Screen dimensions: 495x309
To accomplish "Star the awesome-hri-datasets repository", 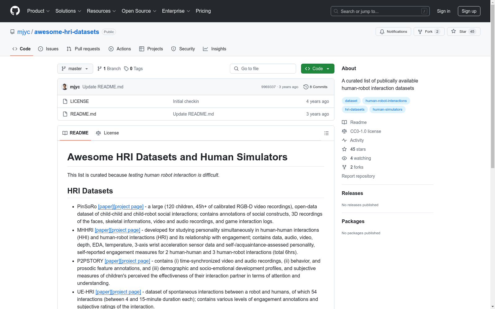I will pos(463,32).
